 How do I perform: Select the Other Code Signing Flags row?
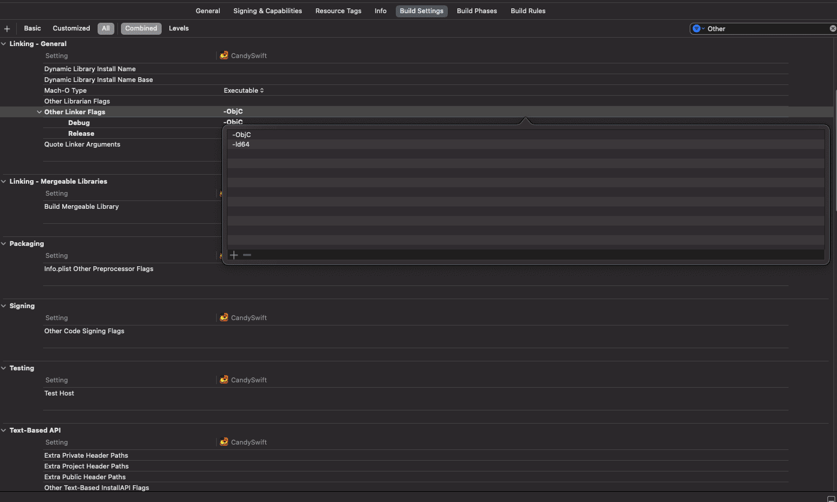tap(416, 331)
